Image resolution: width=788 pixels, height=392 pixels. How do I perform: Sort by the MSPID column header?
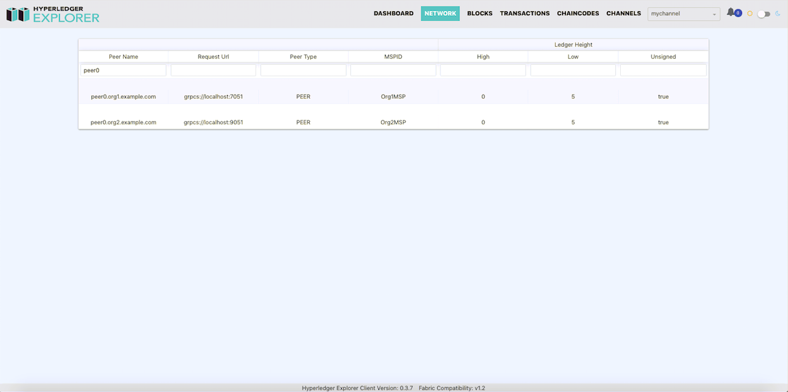tap(393, 57)
